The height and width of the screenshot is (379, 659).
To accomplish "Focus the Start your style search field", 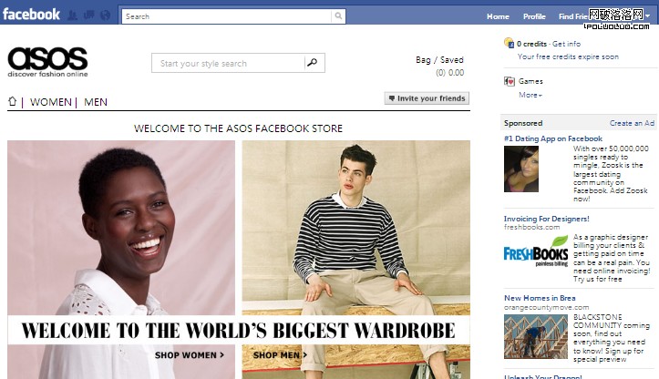I will coord(228,64).
